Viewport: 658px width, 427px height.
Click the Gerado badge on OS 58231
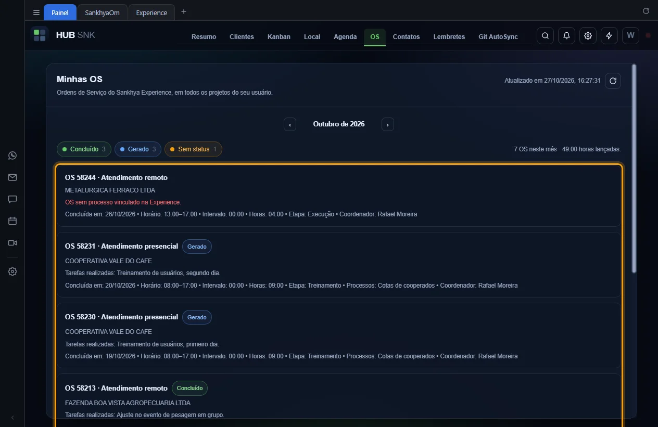point(197,247)
